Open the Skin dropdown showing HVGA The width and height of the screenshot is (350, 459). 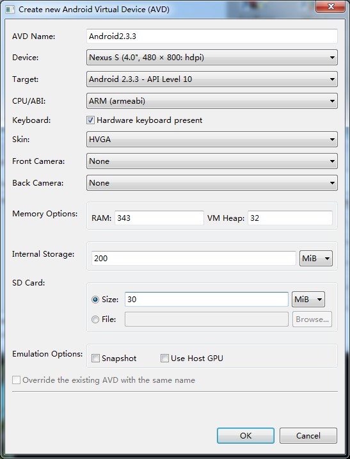click(x=212, y=140)
